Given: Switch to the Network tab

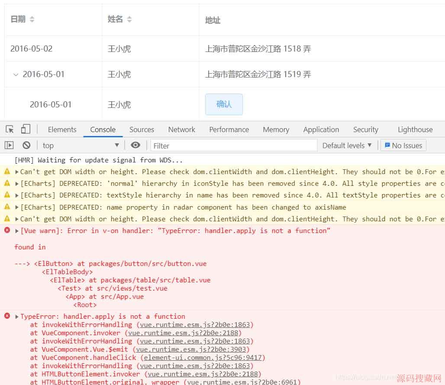Looking at the screenshot, I should (181, 129).
